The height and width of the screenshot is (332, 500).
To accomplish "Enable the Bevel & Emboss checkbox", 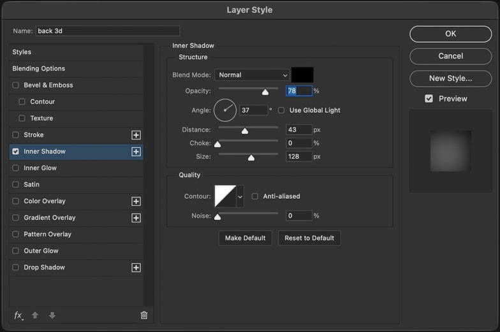I will point(15,85).
